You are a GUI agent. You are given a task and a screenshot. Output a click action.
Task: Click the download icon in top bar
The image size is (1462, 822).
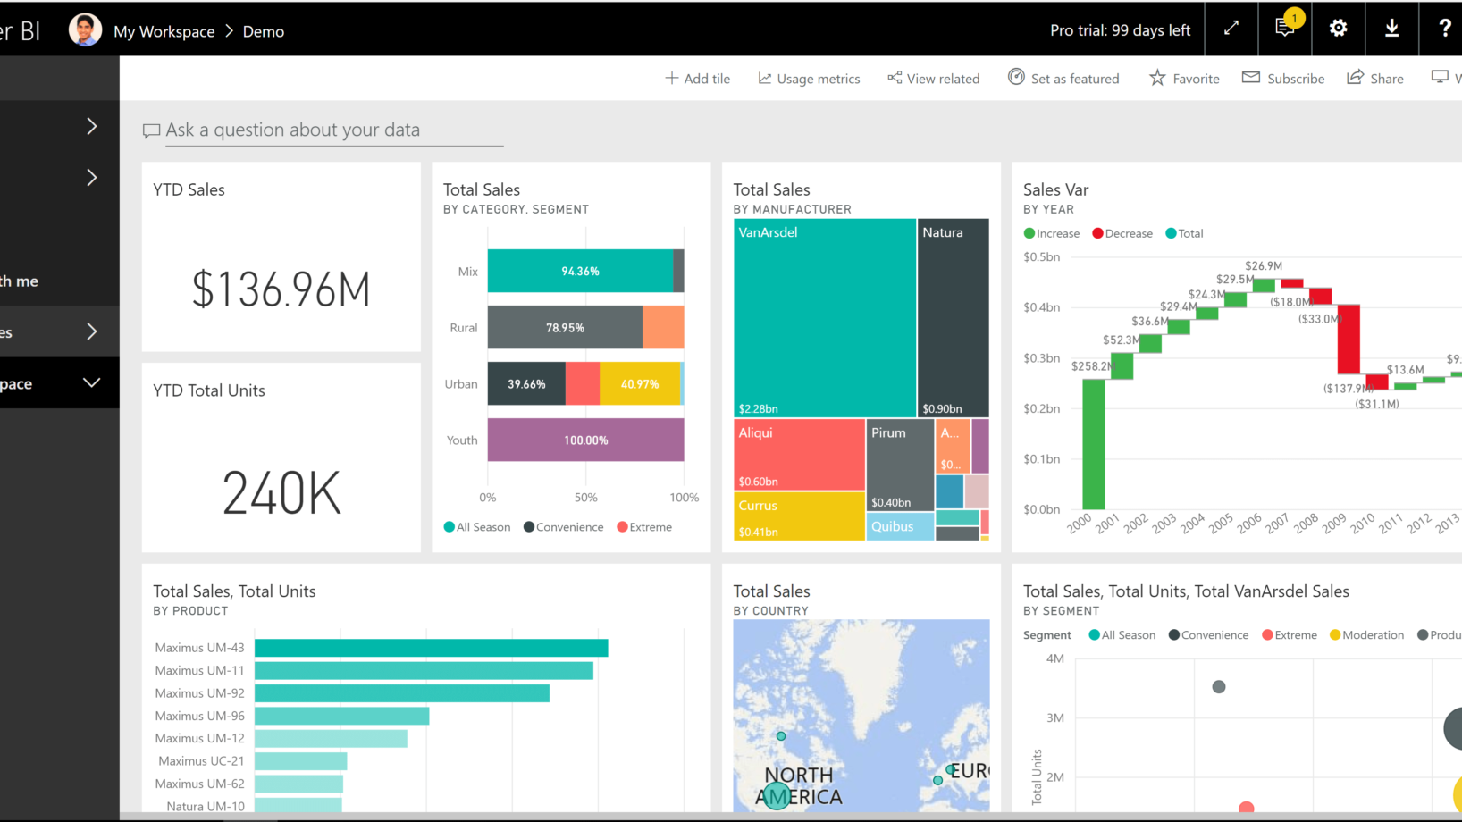[x=1391, y=28]
